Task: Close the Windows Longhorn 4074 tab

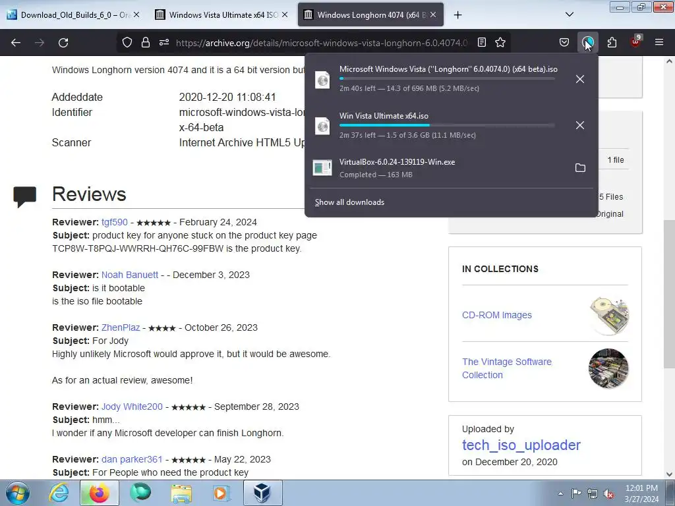Action: point(433,14)
